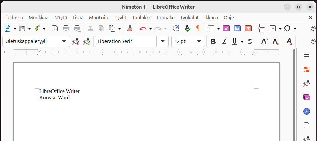Toggle formatting marks pilcrow

click(x=198, y=29)
